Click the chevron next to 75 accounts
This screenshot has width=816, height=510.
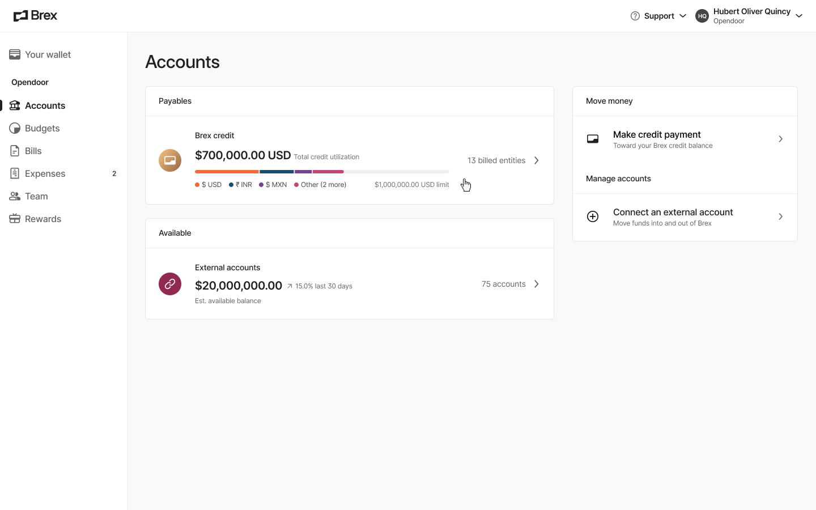pos(536,284)
